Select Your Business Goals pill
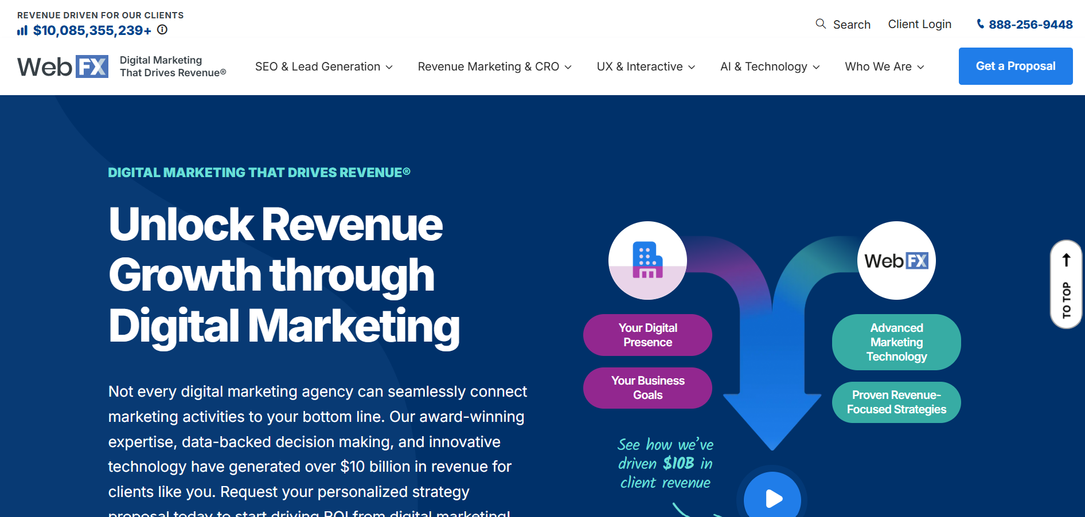Screen dimensions: 1085x517 tap(647, 388)
